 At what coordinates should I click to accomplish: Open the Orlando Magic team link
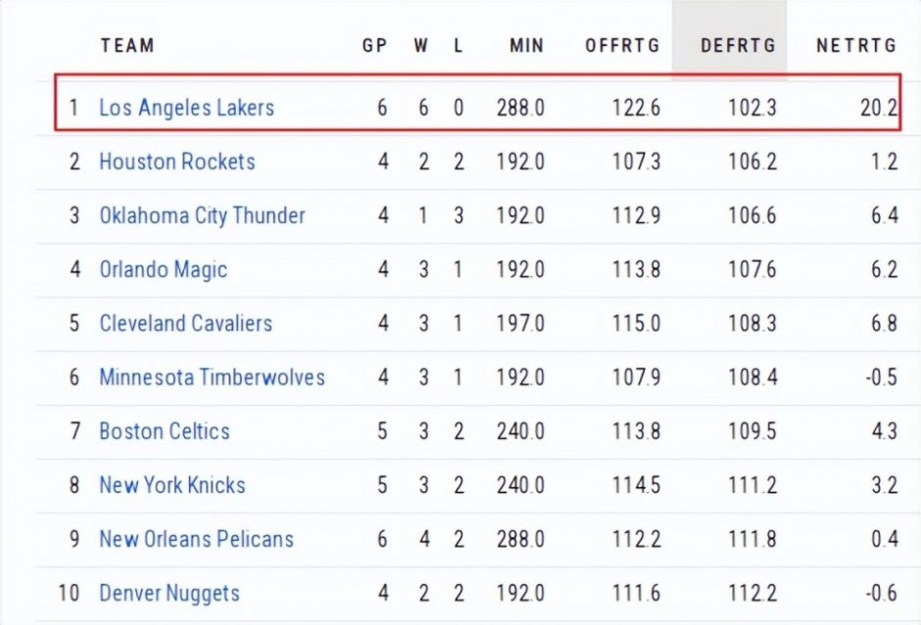pos(163,269)
